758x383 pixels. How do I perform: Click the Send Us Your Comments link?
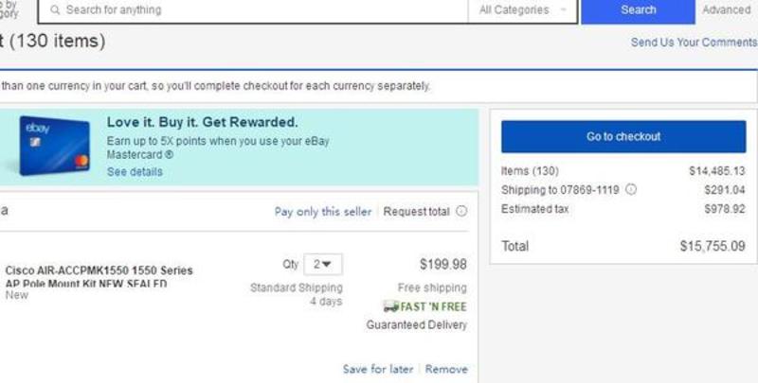click(x=694, y=43)
